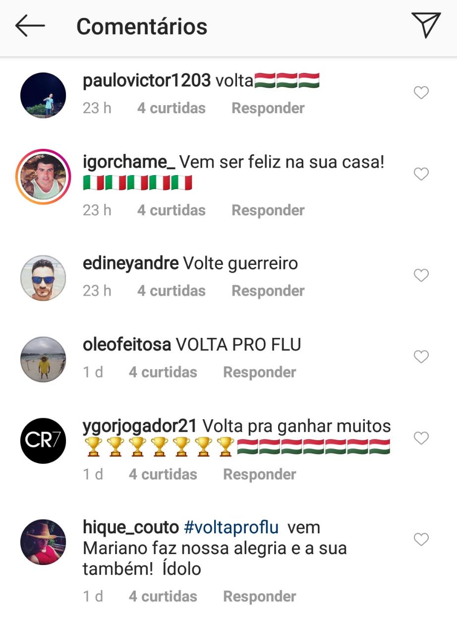457x635 pixels.
Task: Open paulovictor1203's profile picture
Action: click(43, 95)
